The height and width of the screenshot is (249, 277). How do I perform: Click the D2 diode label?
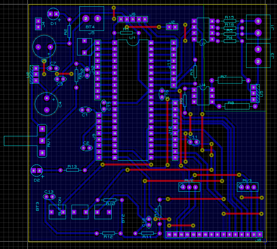[37, 180]
